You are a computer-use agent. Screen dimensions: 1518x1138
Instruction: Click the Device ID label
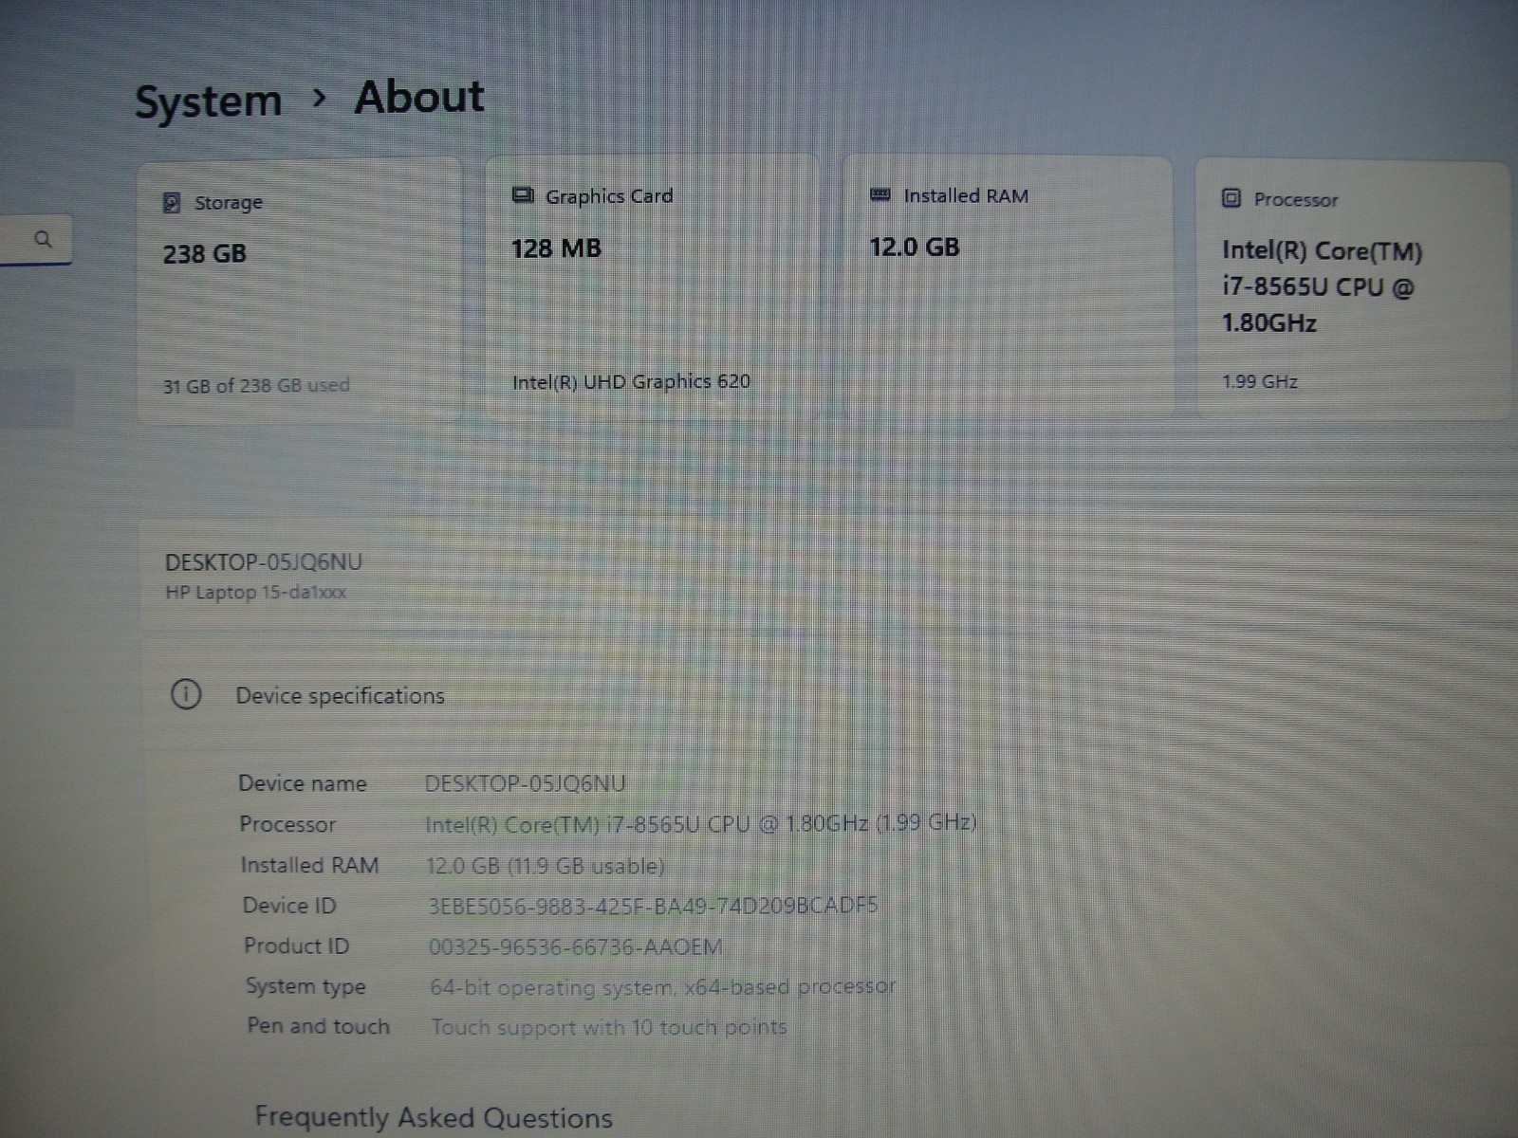[x=289, y=906]
